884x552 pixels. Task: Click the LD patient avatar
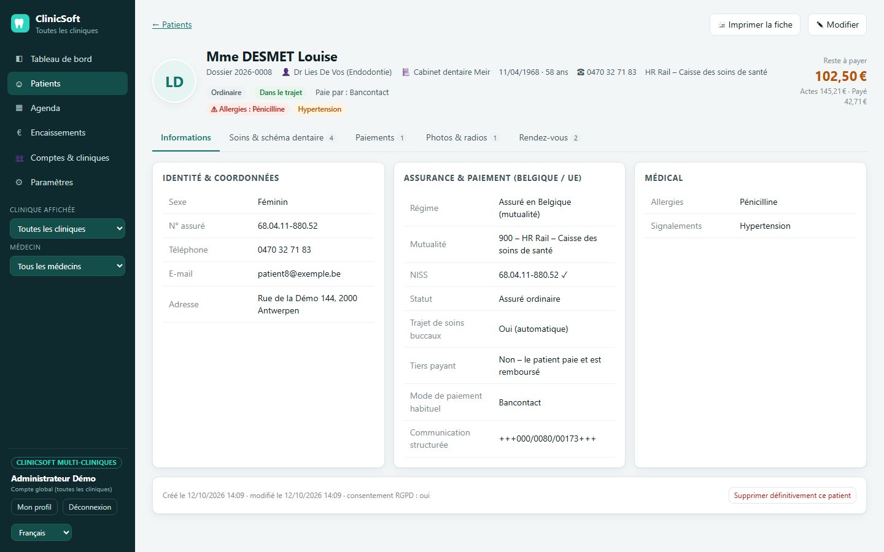pyautogui.click(x=174, y=82)
